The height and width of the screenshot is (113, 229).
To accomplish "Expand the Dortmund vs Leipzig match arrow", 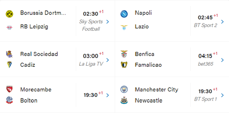I will point(108,22).
